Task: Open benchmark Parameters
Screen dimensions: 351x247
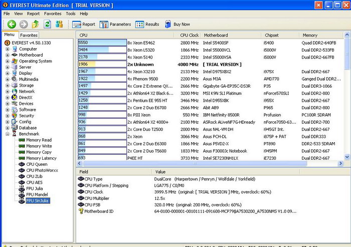Action: [115, 25]
